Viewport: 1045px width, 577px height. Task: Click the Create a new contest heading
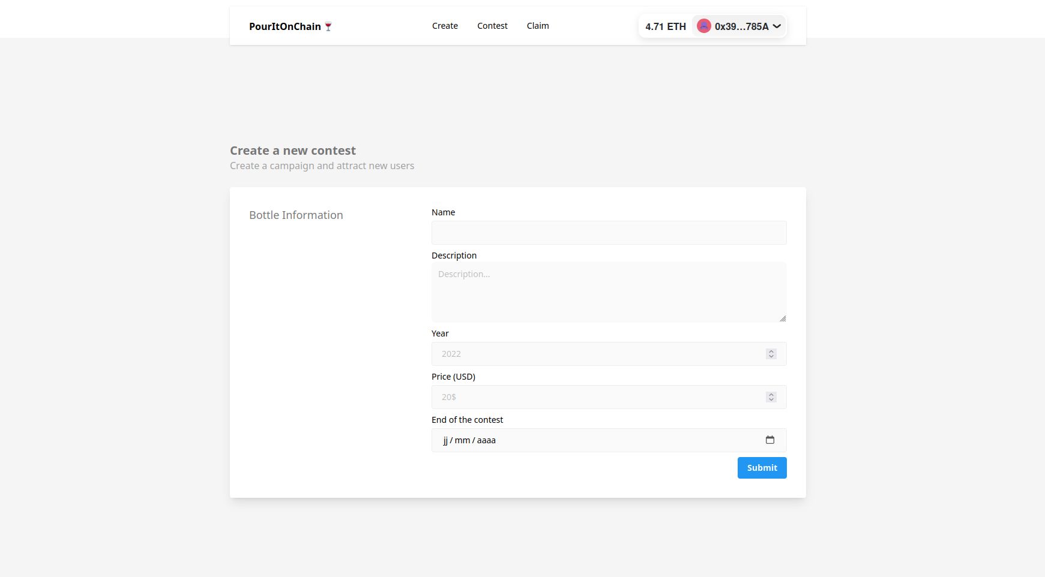tap(293, 151)
